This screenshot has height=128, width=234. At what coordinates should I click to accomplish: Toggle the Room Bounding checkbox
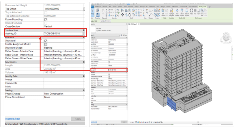click(46, 20)
